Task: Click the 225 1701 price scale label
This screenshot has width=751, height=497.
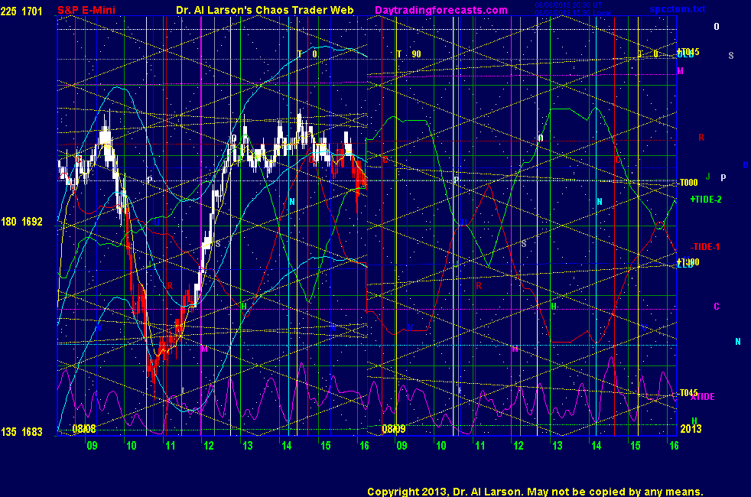Action: click(21, 11)
